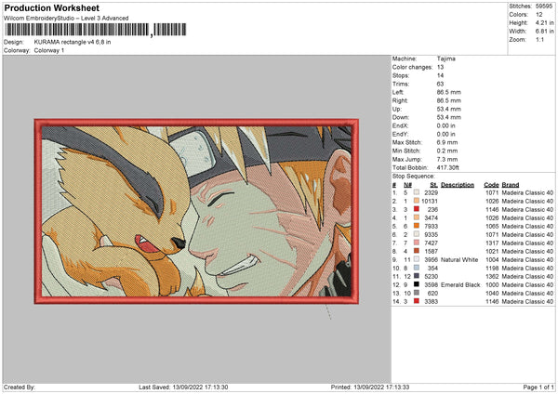Pick the swatch beside 9335 stitches
558x394 pixels.
pyautogui.click(x=417, y=234)
